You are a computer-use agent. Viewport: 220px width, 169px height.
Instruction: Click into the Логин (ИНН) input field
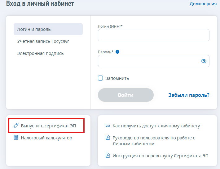153,35
